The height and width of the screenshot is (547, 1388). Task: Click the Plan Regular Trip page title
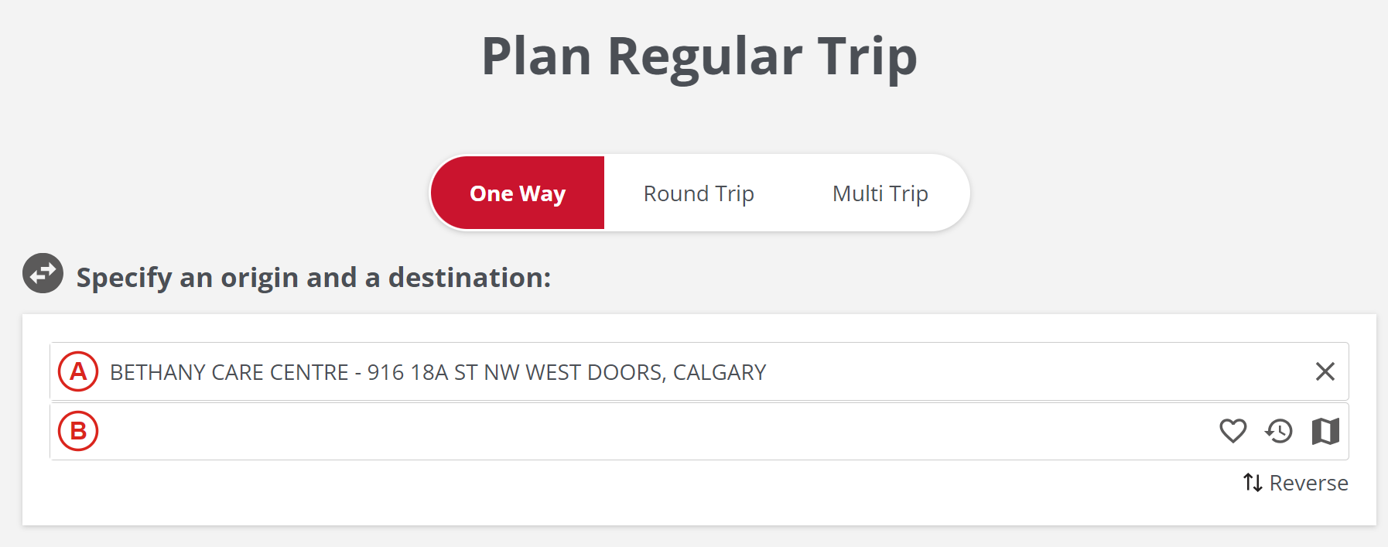pyautogui.click(x=699, y=56)
